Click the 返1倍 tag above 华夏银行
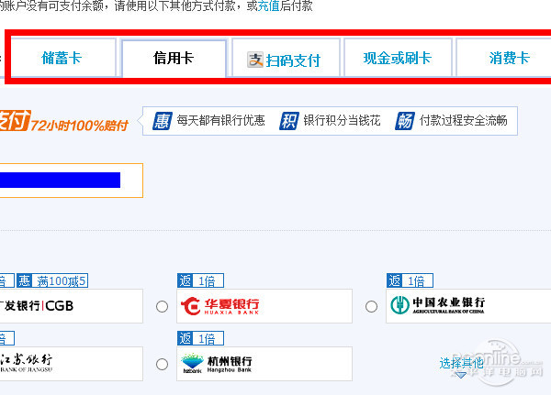The height and width of the screenshot is (395, 551). (200, 281)
